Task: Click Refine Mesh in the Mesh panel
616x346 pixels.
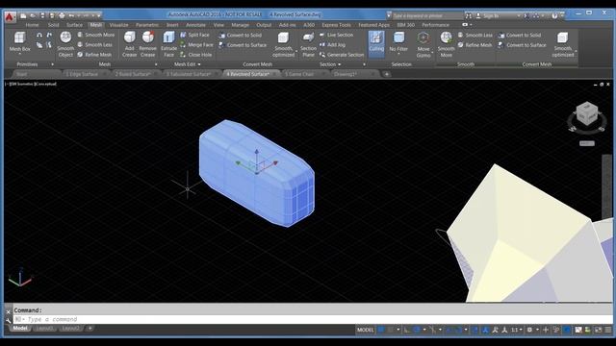Action: pos(94,55)
